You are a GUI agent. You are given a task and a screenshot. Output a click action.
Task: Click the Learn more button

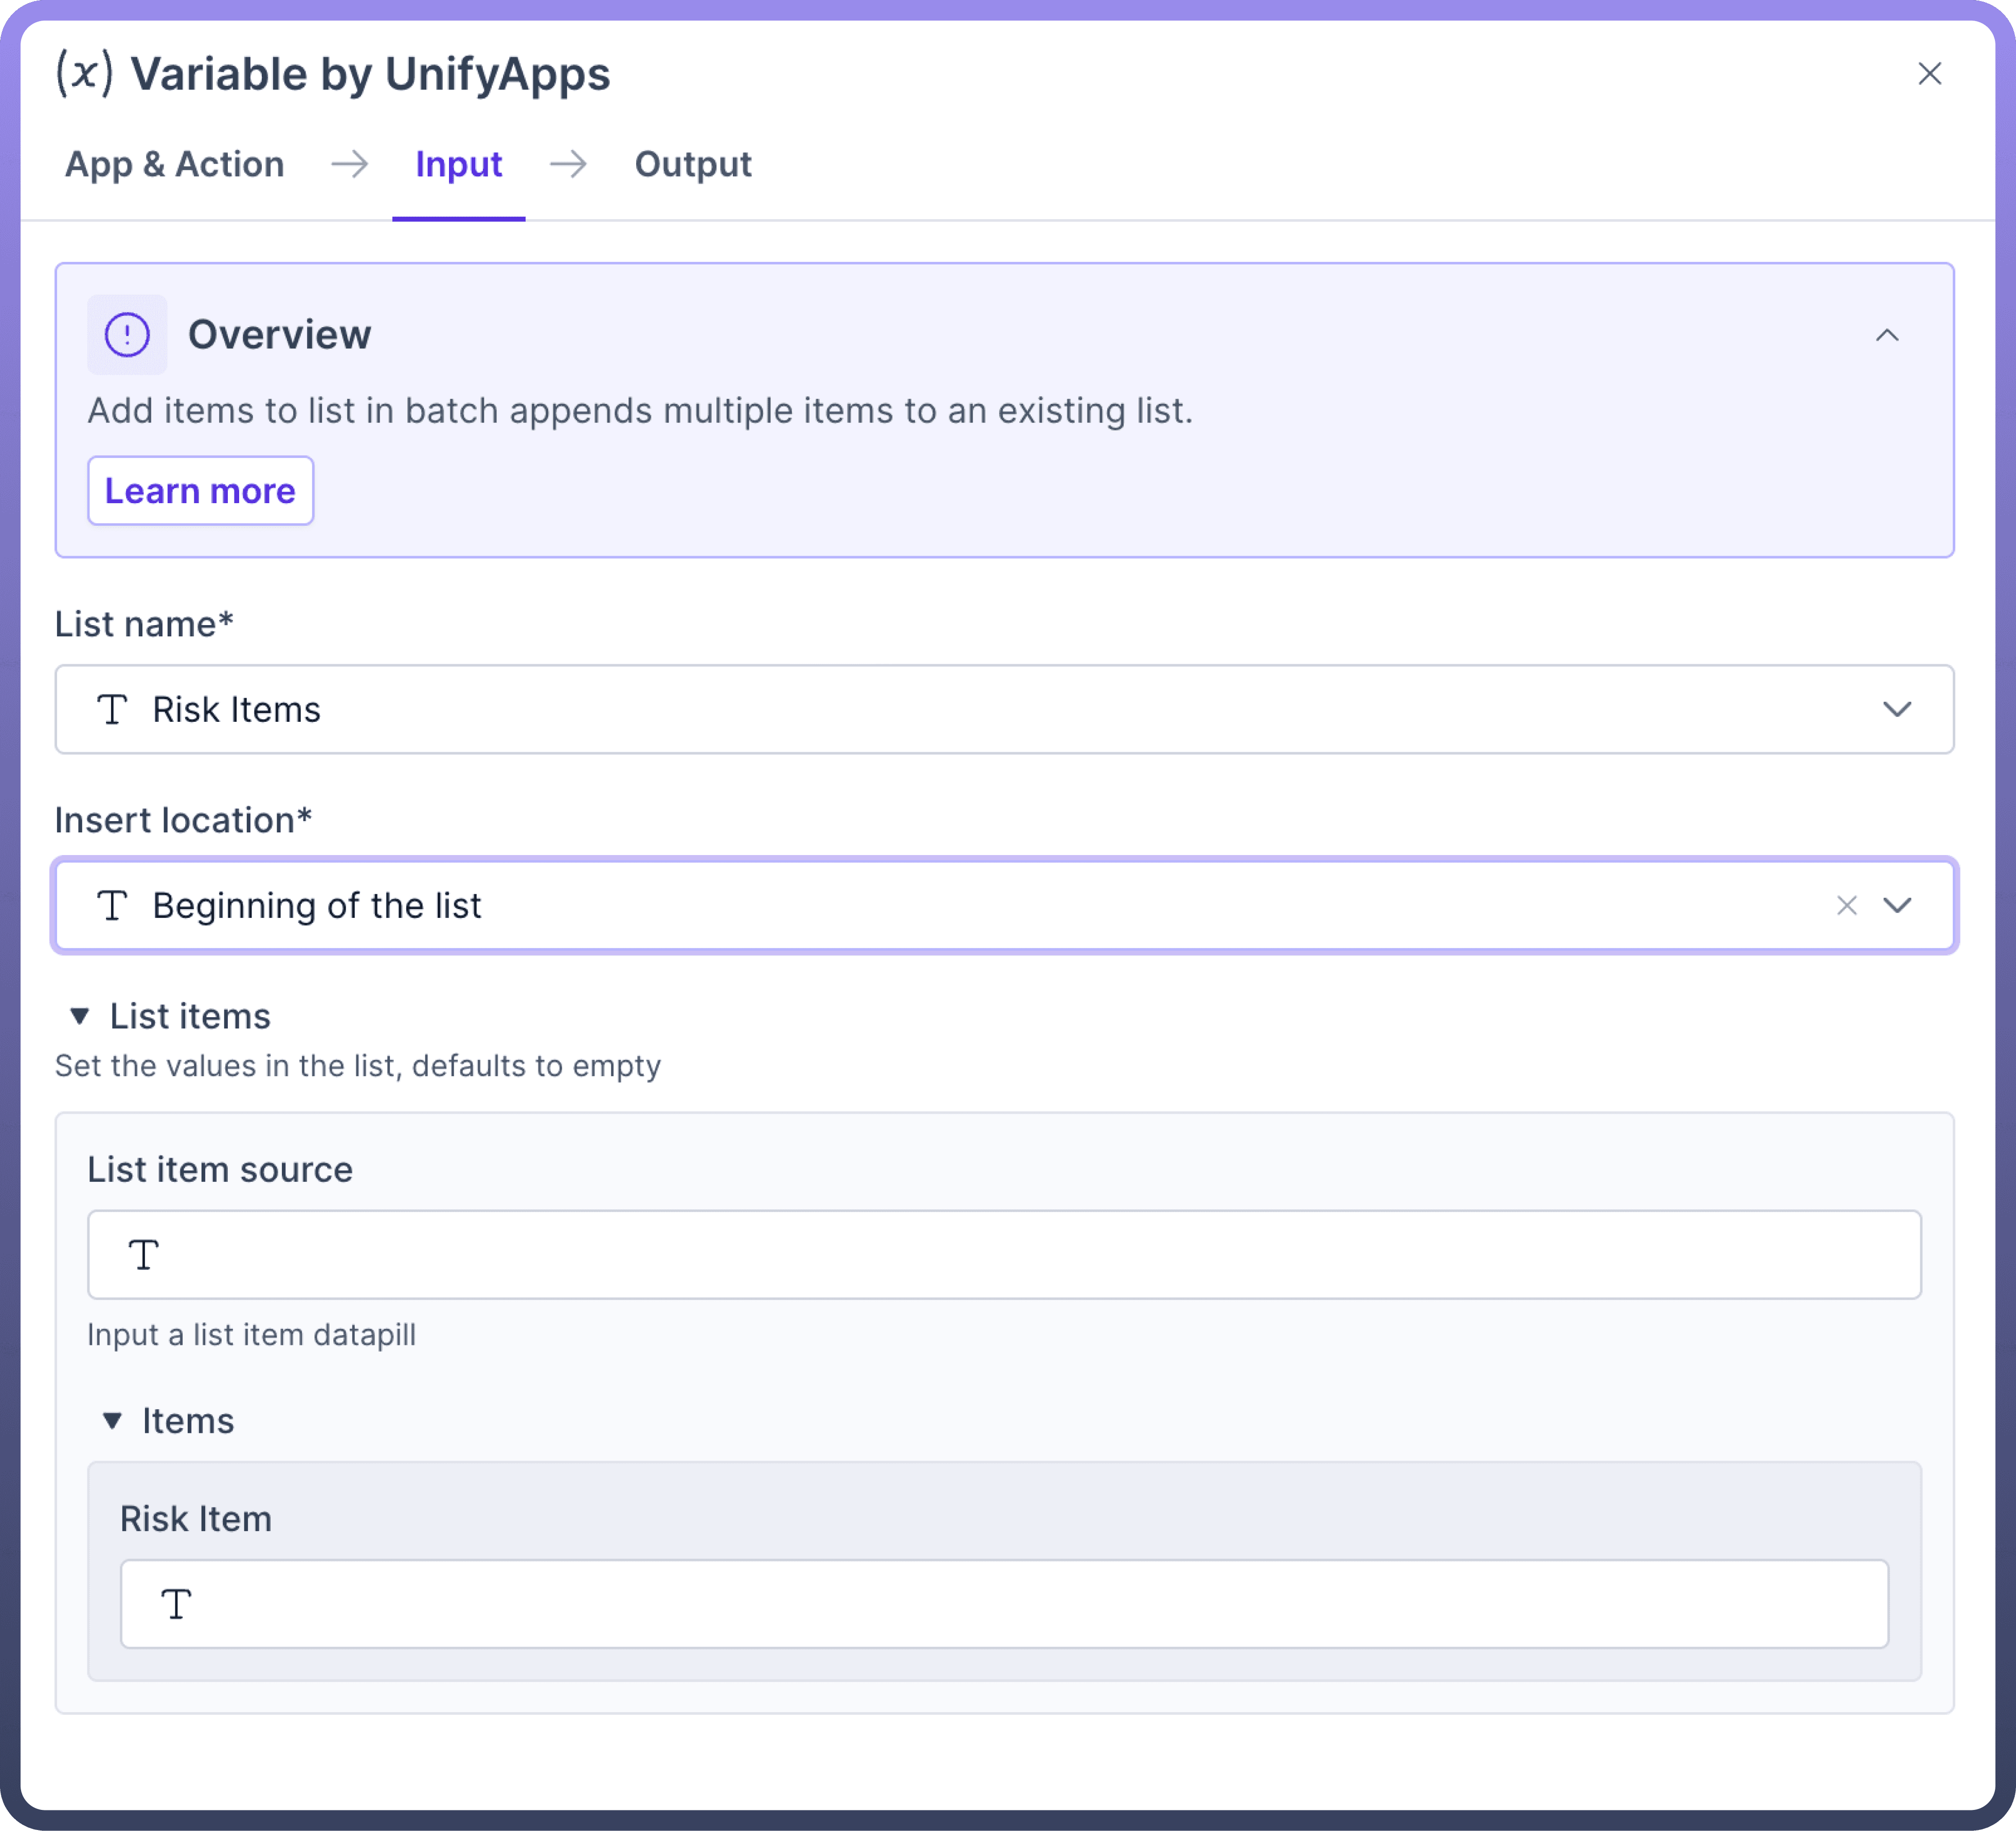pos(200,490)
